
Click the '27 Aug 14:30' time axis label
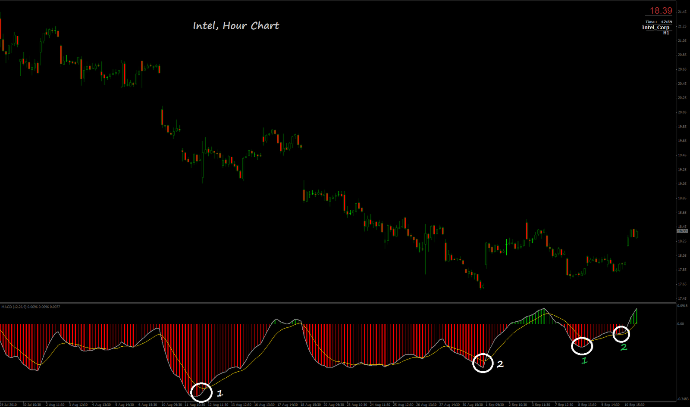(449, 405)
